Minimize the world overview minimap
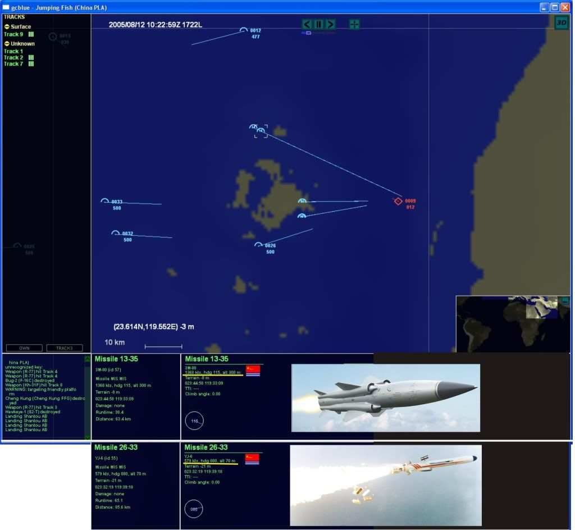Viewport: 575px width, 530px height. coord(564,301)
